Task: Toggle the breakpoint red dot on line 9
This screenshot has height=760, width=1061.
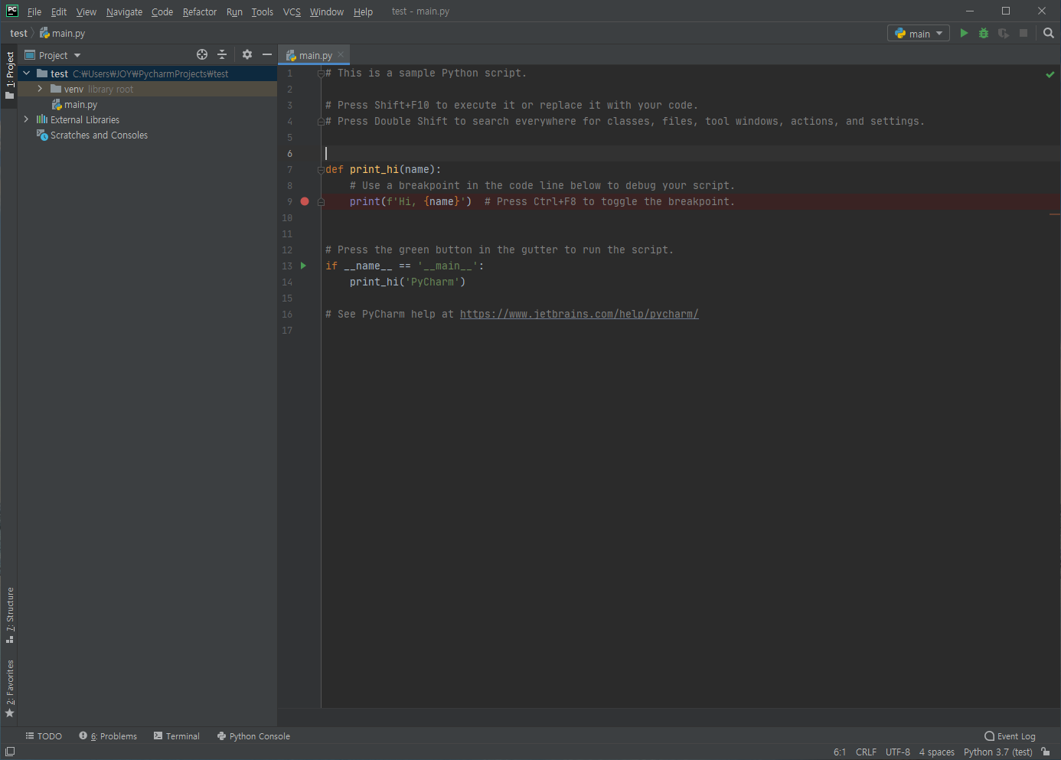Action: (x=305, y=201)
